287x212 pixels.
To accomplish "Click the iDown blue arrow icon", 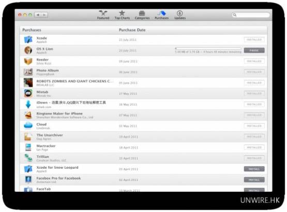I will coord(28,104).
